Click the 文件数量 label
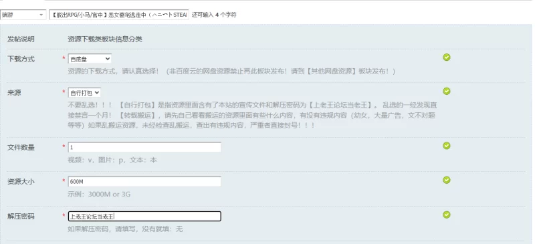The width and height of the screenshot is (535, 244). click(21, 148)
